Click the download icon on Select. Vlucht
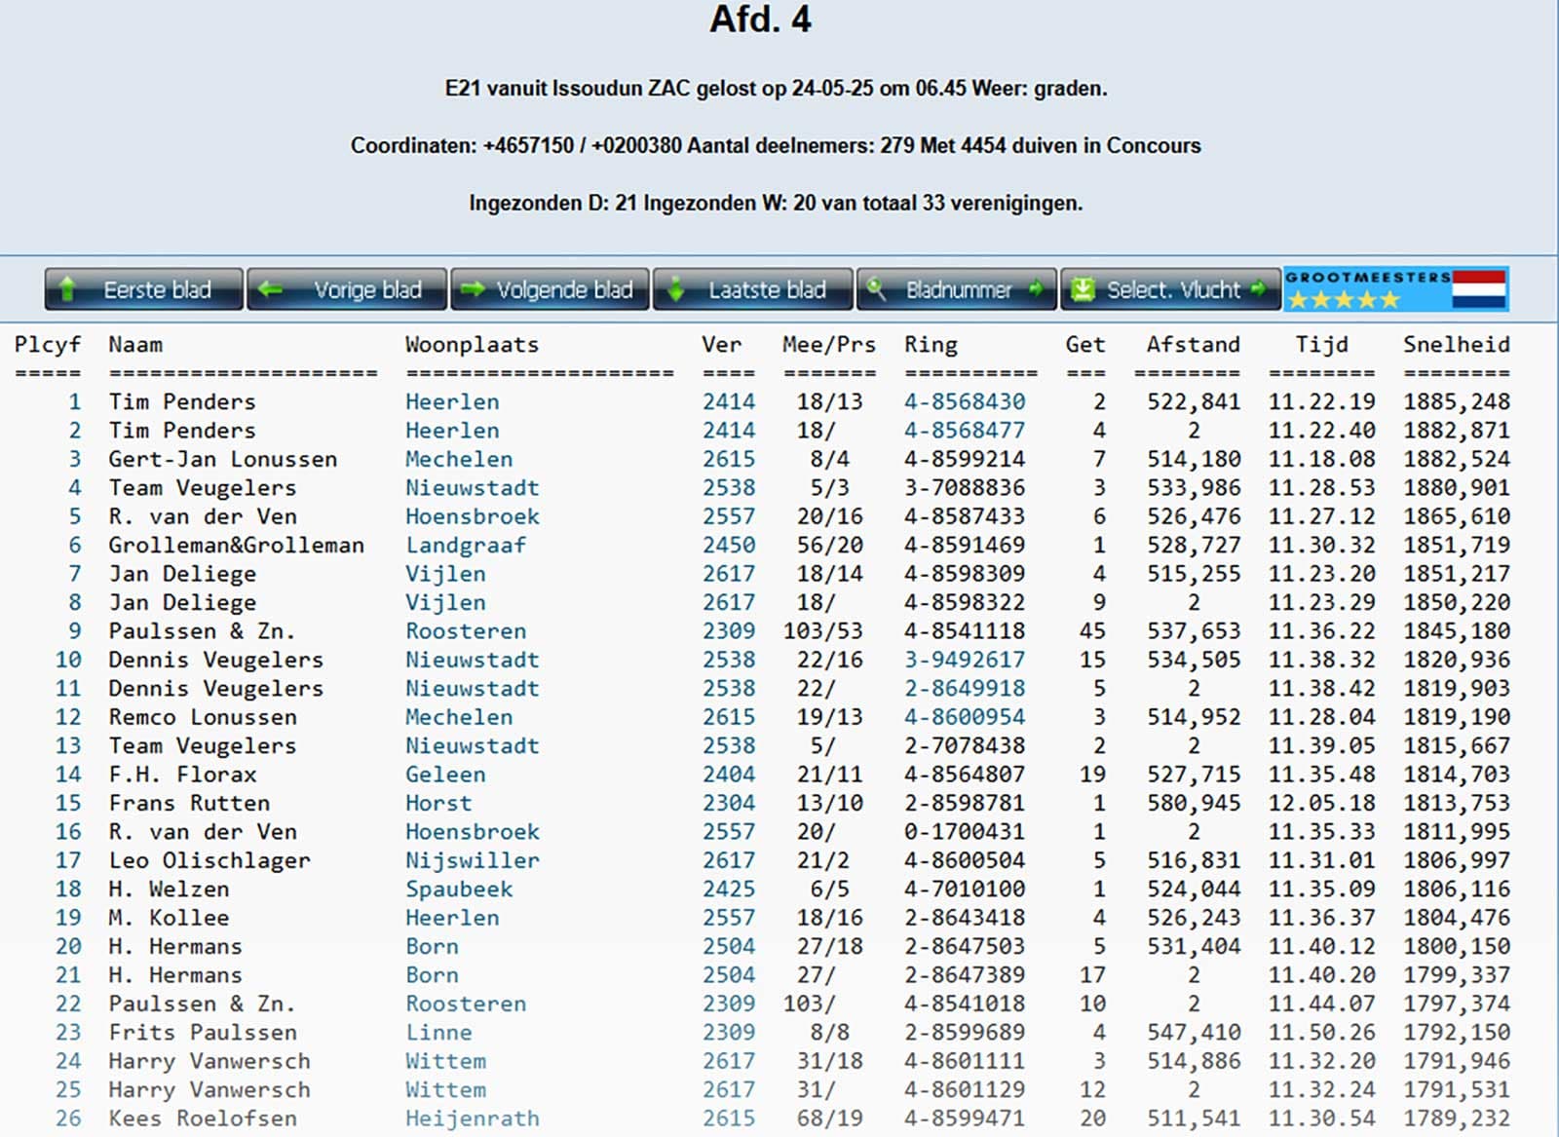 (x=1083, y=289)
